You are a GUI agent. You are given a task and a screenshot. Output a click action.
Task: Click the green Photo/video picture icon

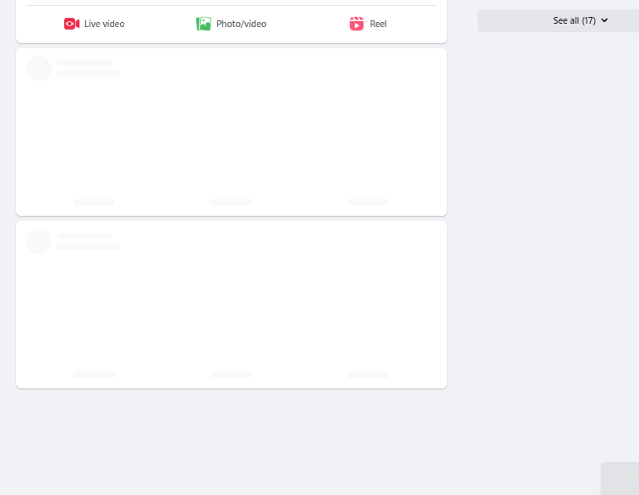[x=204, y=24]
